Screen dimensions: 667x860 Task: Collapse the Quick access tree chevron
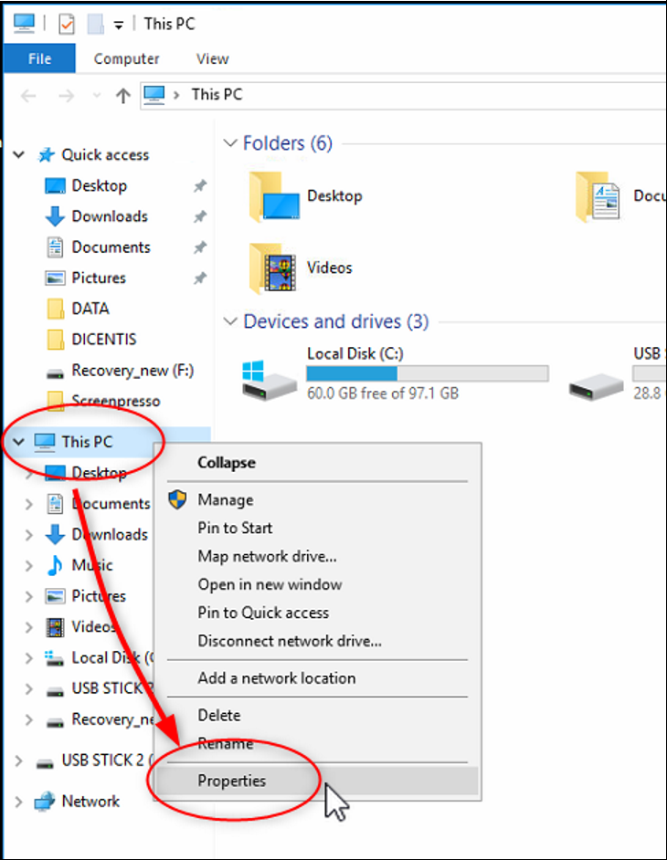[x=19, y=155]
